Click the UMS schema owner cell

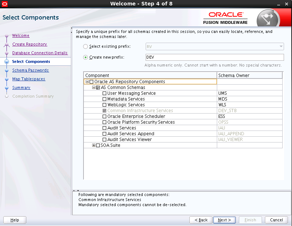tap(250, 93)
